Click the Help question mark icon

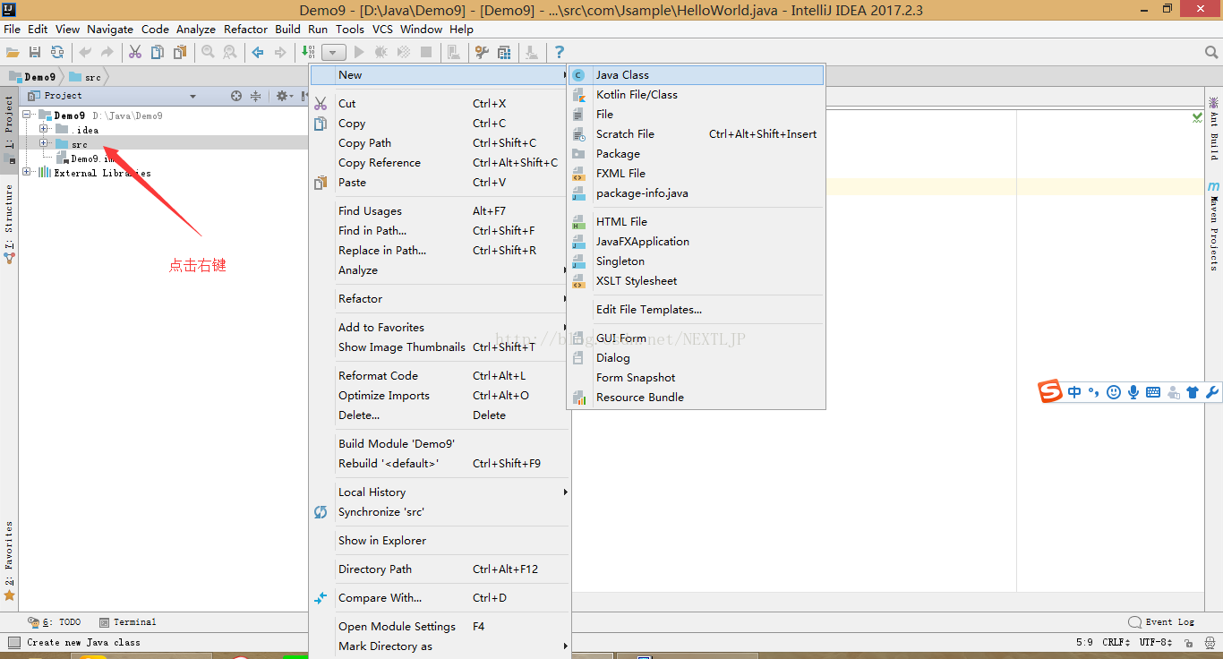(x=560, y=52)
